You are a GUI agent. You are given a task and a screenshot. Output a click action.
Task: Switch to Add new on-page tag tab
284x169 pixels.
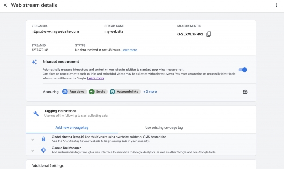click(x=72, y=127)
